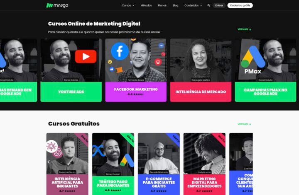Open the Planos menu item

point(162,5)
